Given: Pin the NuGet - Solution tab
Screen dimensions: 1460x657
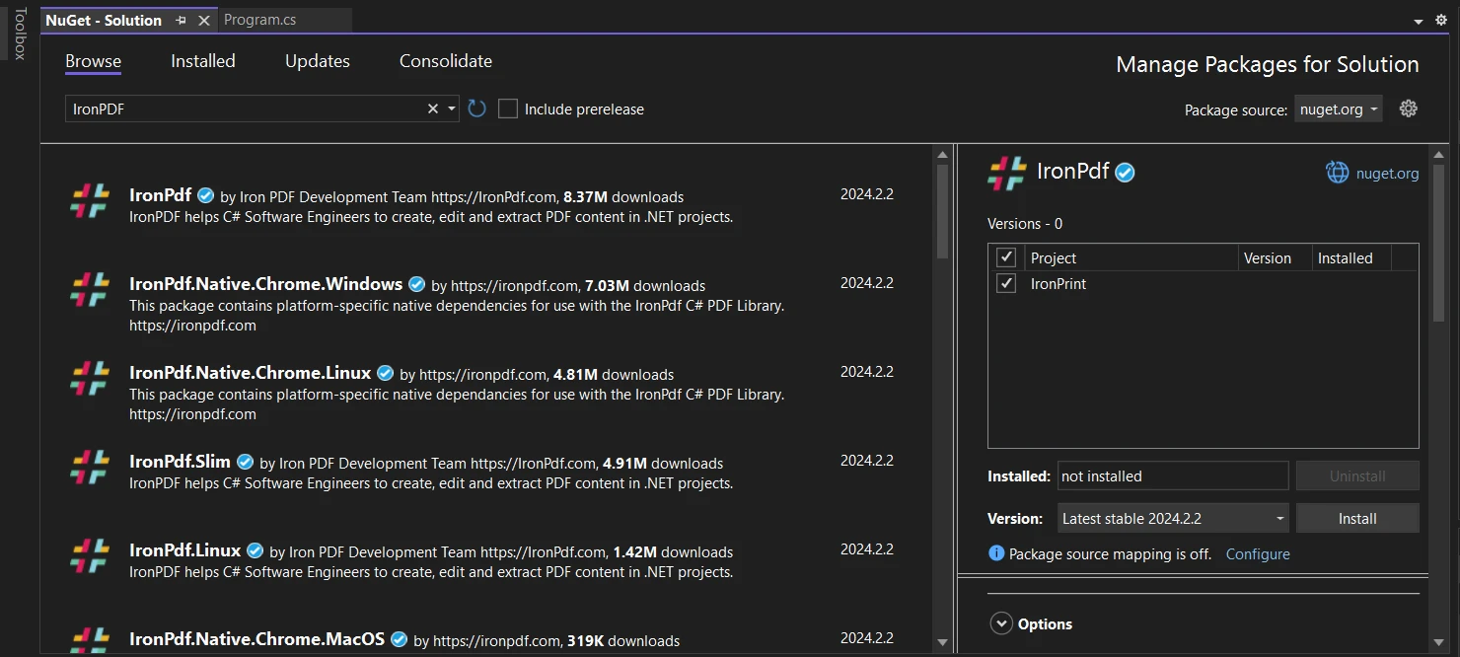Looking at the screenshot, I should pos(181,21).
